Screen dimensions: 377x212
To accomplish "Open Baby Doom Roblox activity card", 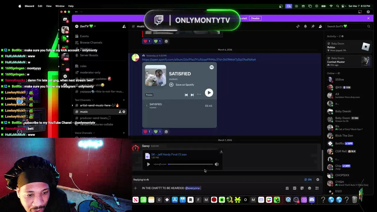I will click(x=348, y=47).
